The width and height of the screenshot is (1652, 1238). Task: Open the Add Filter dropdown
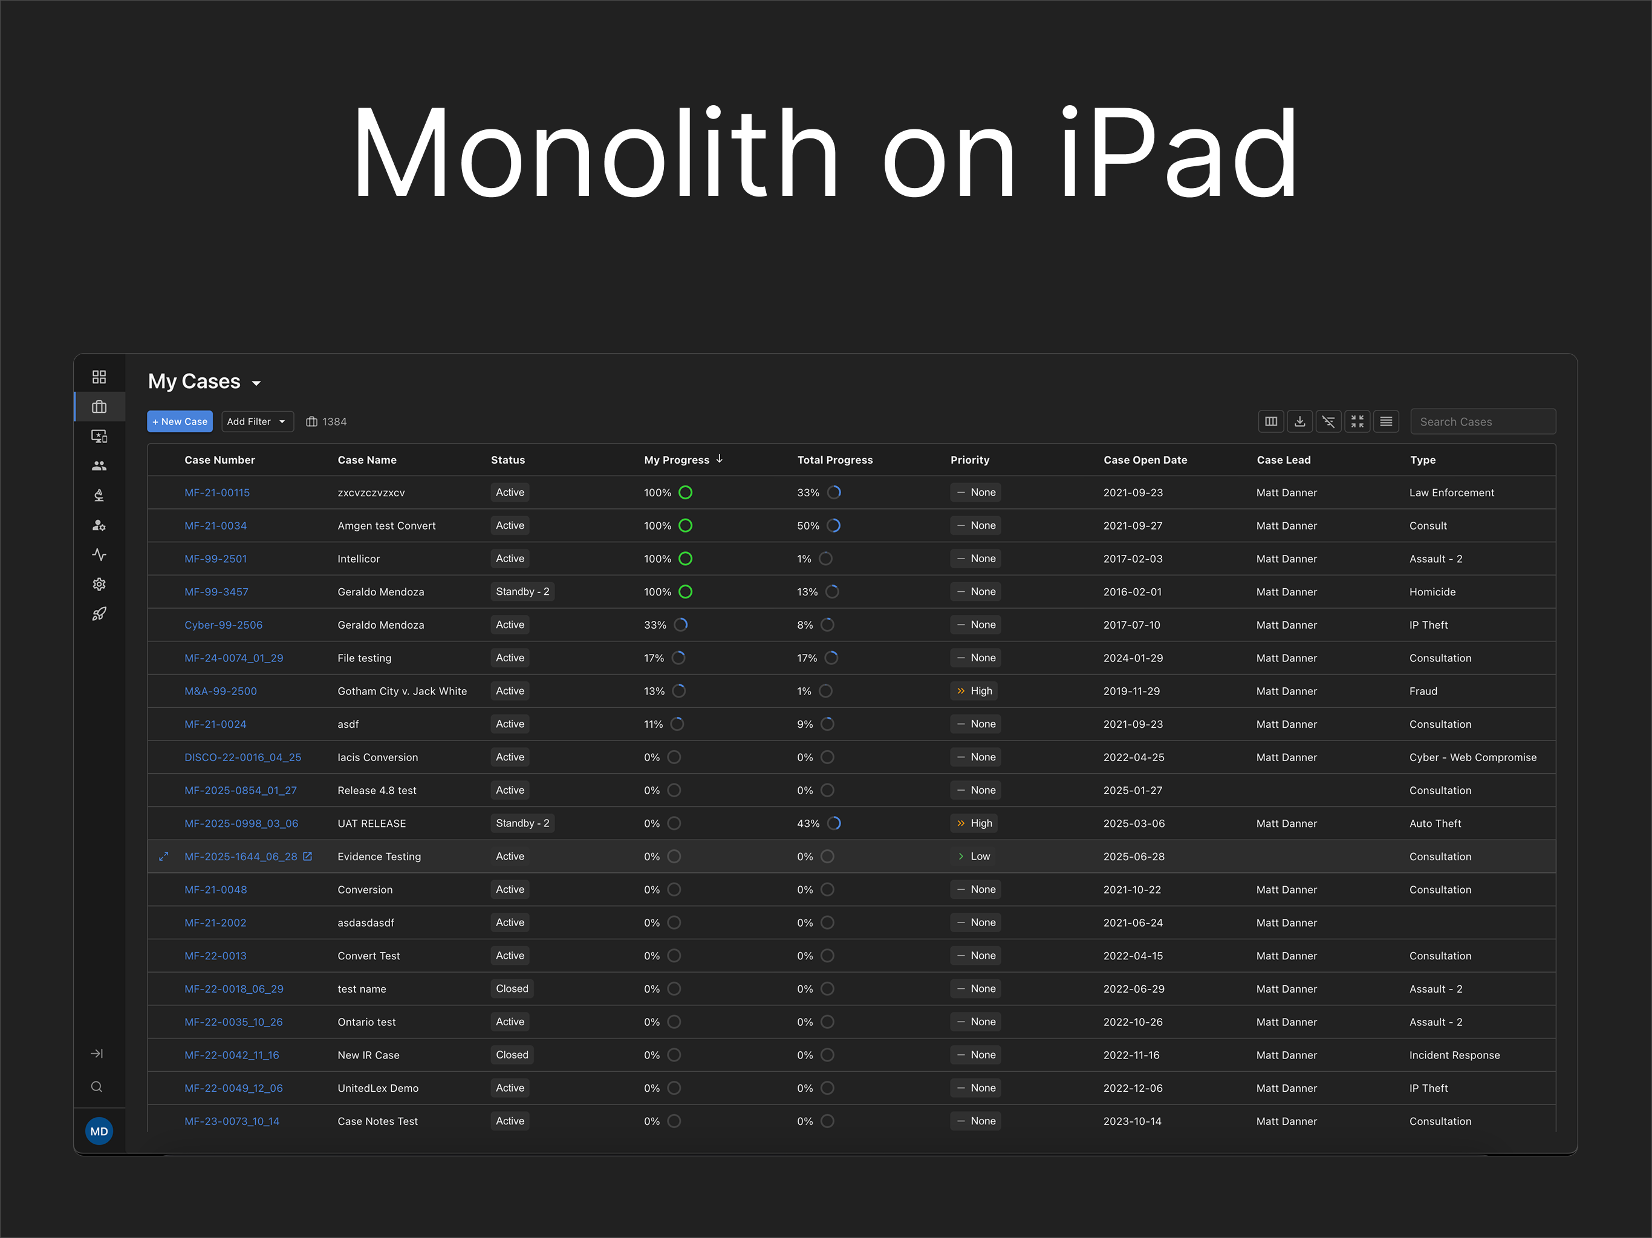click(257, 422)
